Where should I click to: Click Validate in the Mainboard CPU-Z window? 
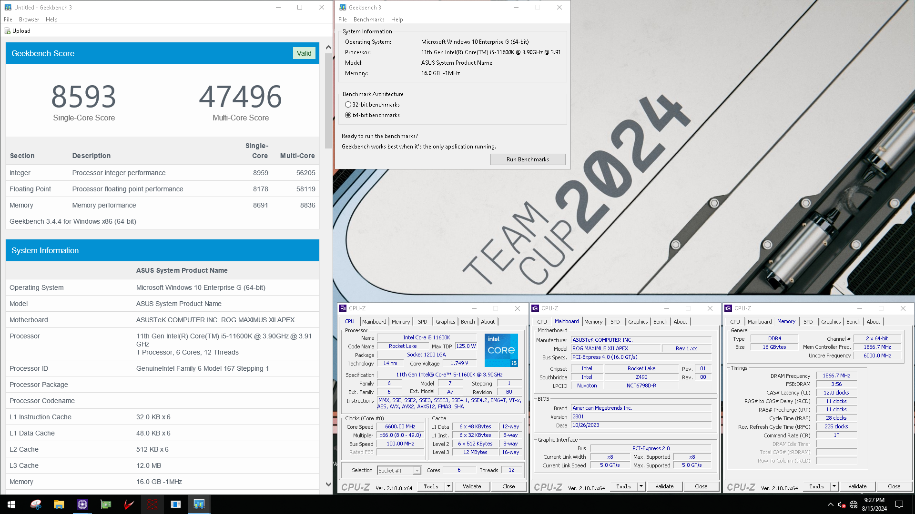[x=664, y=486]
